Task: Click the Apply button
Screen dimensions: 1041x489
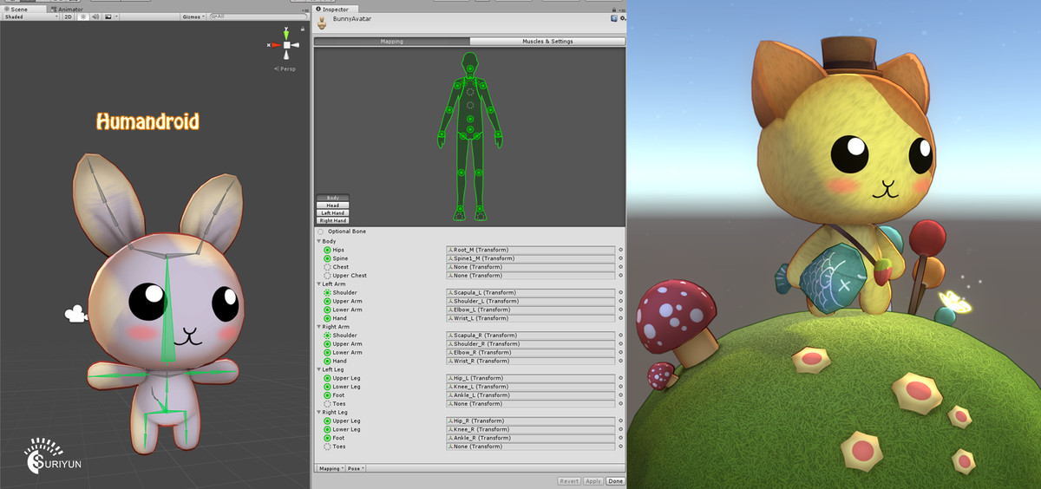Action: point(593,480)
